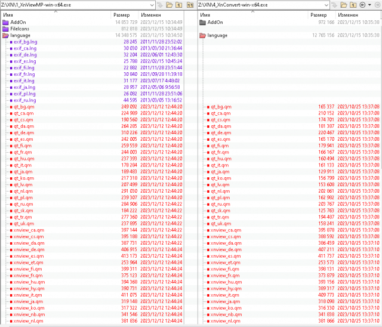Select xnview_de.qm in right pane

coord(226,249)
